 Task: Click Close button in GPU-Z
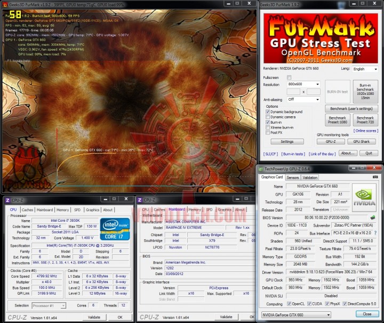(x=367, y=314)
